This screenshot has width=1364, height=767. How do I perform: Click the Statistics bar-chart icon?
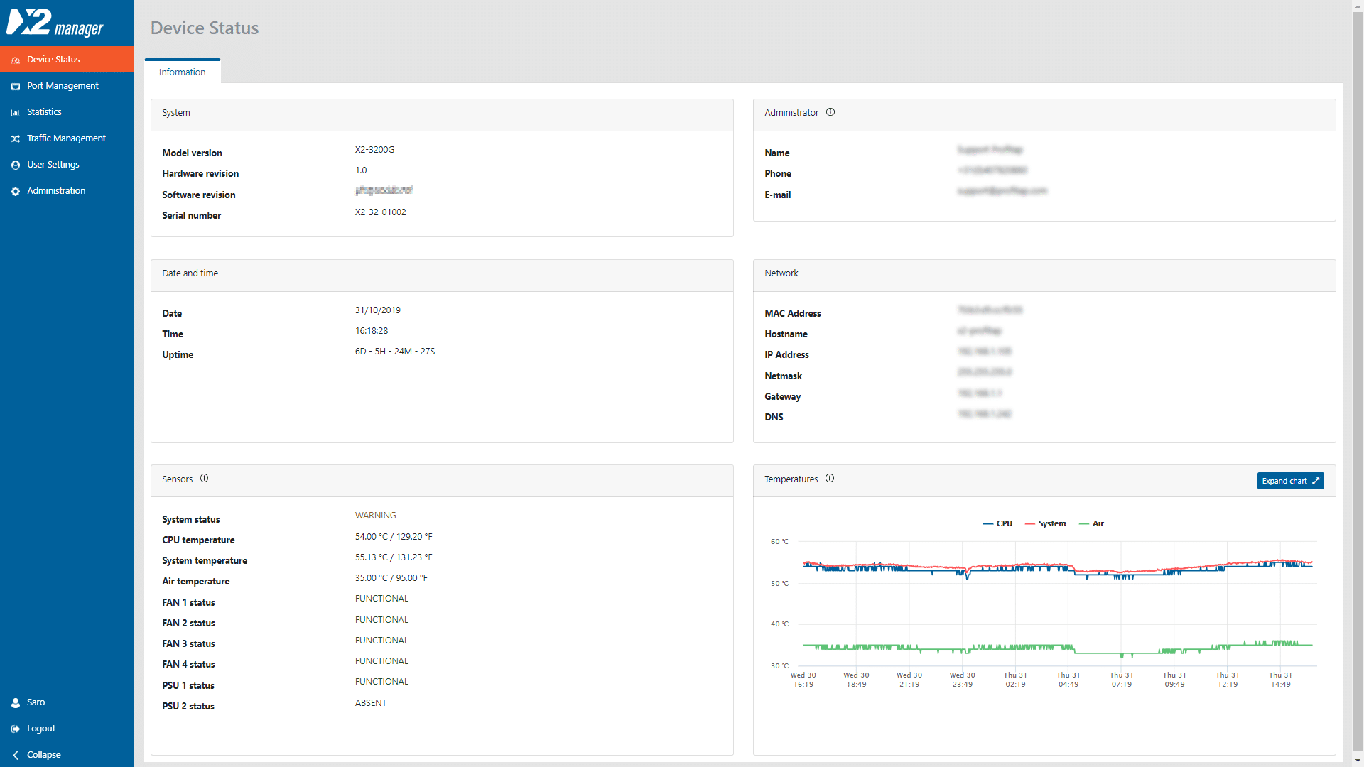(16, 112)
